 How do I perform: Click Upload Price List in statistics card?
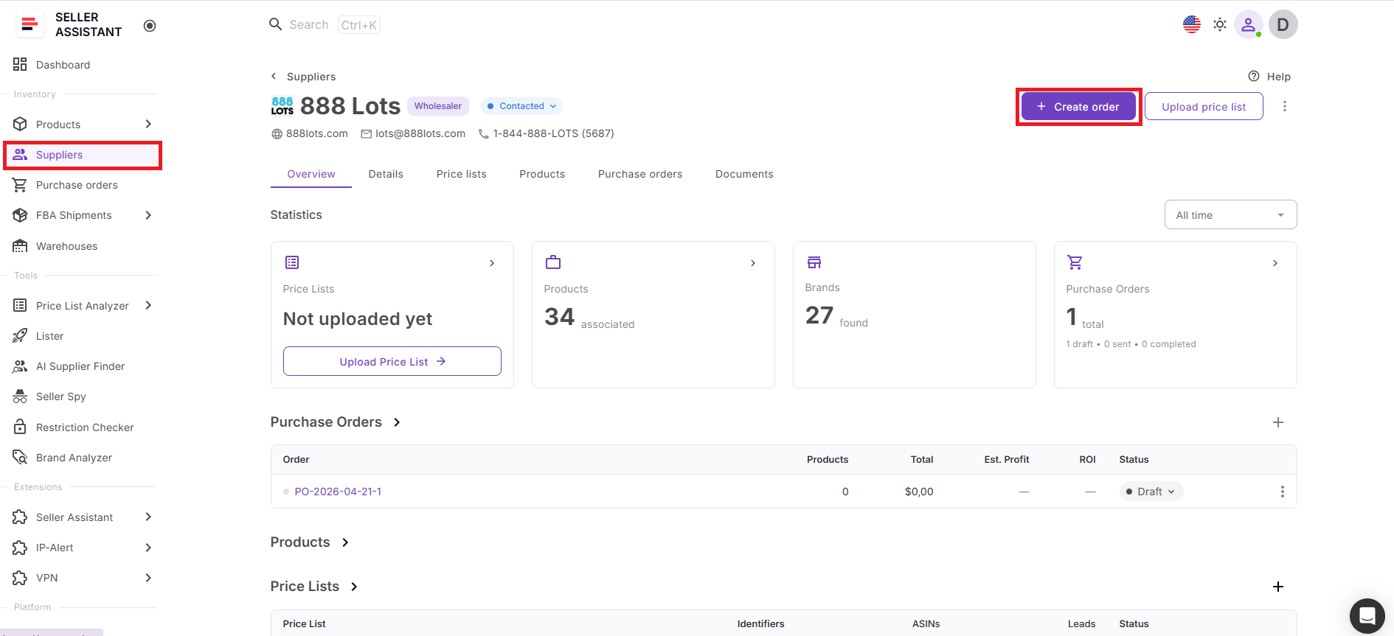[x=392, y=361]
